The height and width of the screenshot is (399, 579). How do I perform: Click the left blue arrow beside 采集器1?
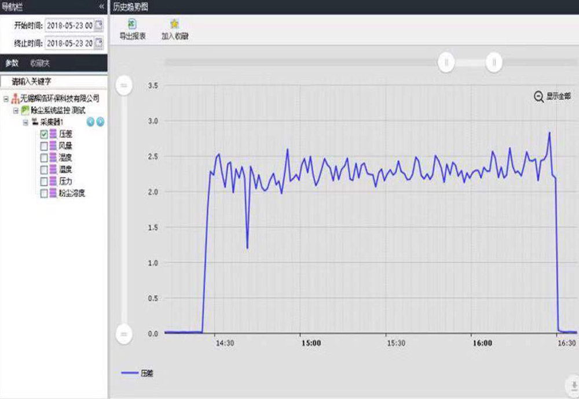(90, 121)
